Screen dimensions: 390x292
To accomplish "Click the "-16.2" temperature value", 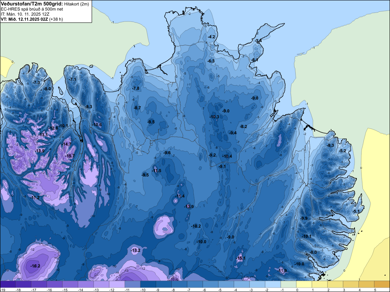I will pyautogui.click(x=35, y=266).
